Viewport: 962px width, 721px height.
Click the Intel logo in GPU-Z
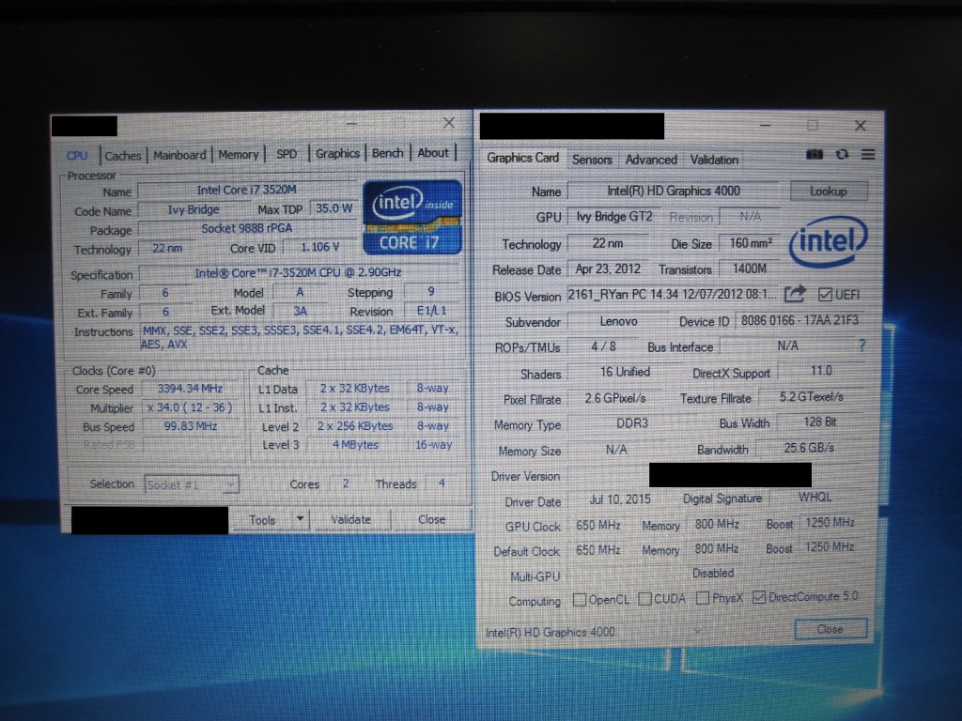pos(828,243)
